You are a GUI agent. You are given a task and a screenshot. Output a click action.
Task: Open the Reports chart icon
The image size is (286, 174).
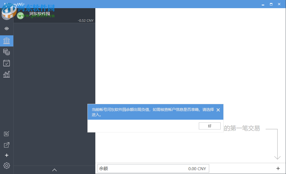click(7, 74)
